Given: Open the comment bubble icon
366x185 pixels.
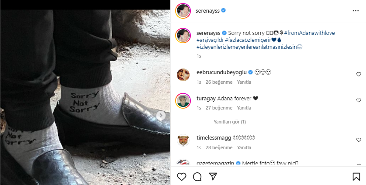Looking at the screenshot, I should [x=197, y=177].
